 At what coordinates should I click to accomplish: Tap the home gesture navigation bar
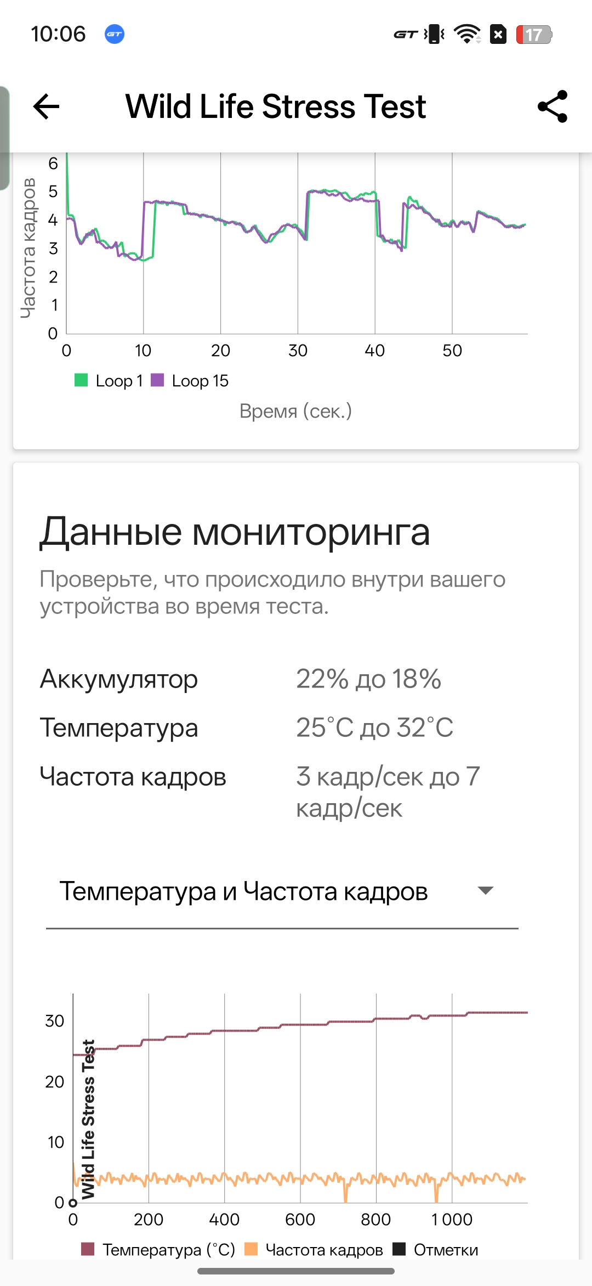pos(296,1271)
